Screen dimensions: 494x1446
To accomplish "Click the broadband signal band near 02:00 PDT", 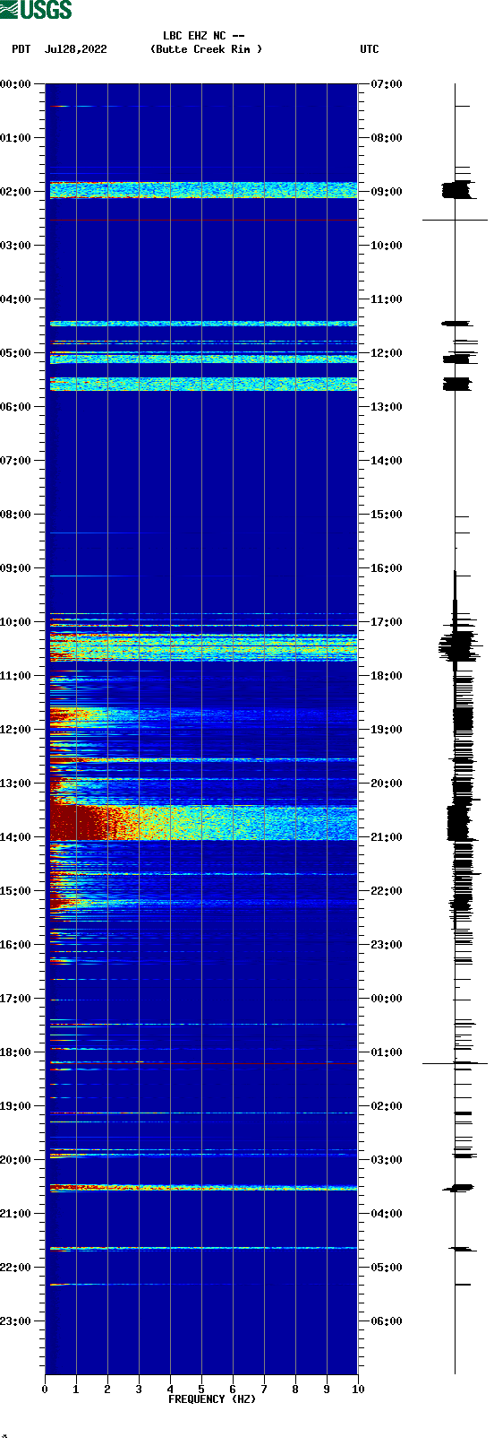I will (203, 190).
